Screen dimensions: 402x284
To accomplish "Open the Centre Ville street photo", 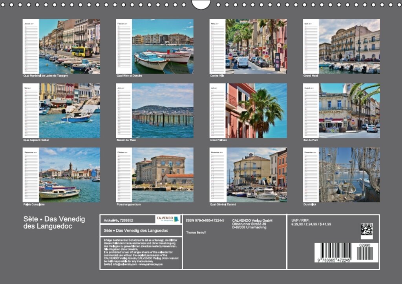I will pyautogui.click(x=256, y=46).
